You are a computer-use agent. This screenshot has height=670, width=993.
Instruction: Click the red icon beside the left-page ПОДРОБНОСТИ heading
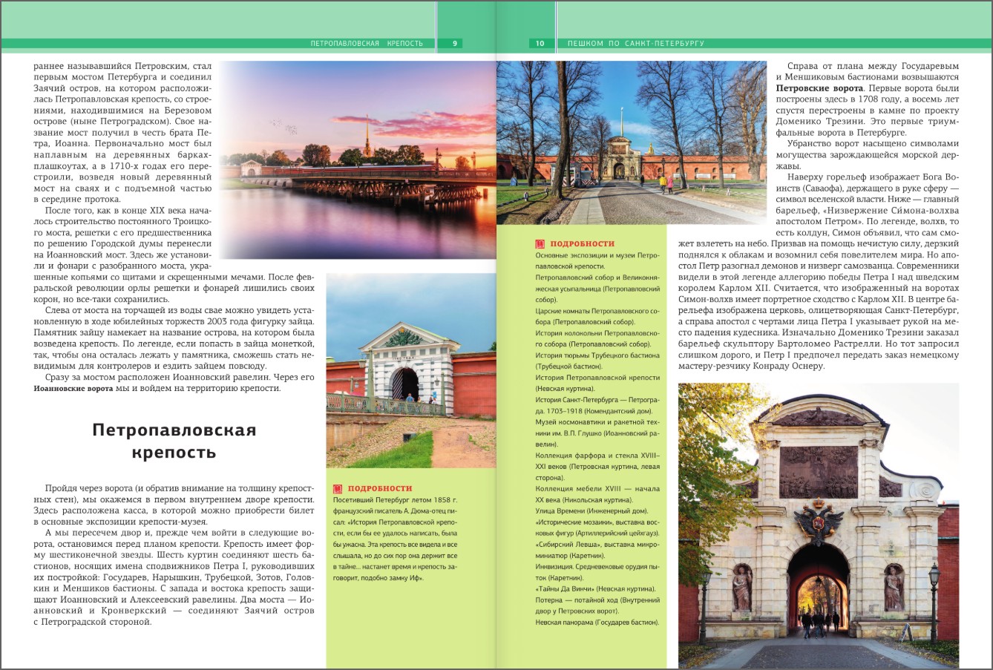click(337, 488)
